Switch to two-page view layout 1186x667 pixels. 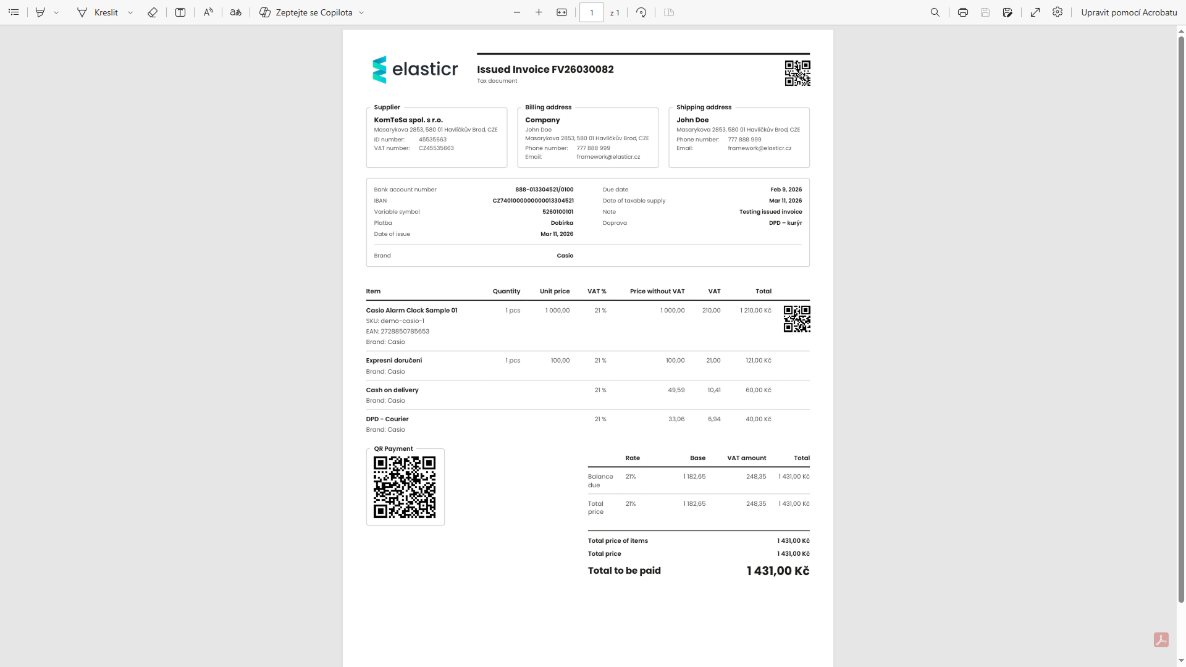tap(668, 12)
